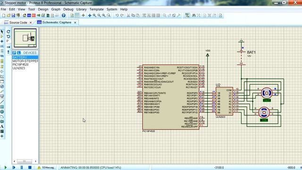Open the Tool menu
Screen dimensions: 302x170
32,9
